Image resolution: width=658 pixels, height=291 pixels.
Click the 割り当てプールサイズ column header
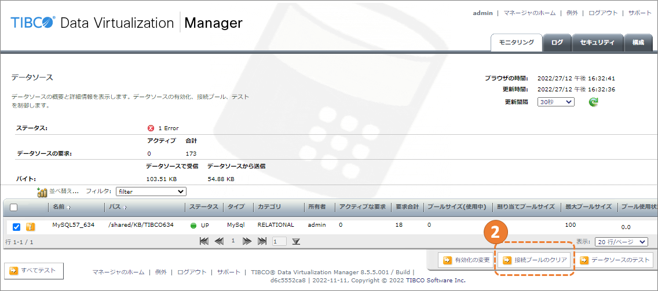pos(526,207)
